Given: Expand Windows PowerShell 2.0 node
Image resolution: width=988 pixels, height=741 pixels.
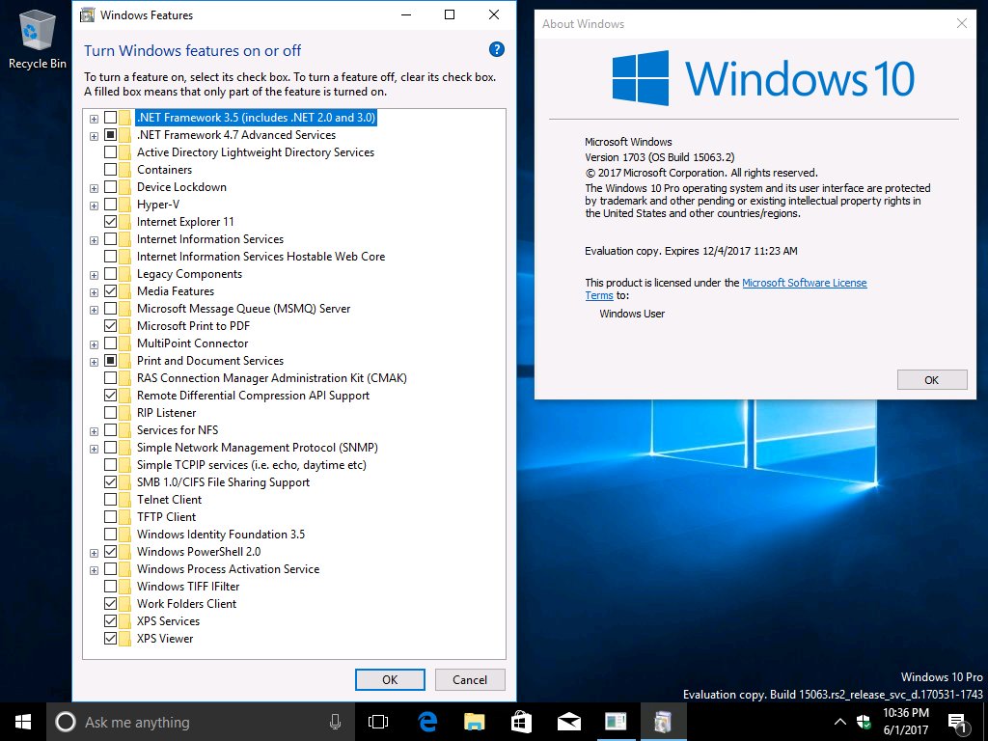Looking at the screenshot, I should click(x=94, y=553).
